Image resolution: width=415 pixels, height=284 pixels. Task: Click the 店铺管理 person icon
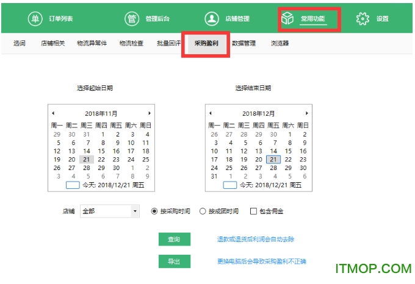(x=211, y=19)
